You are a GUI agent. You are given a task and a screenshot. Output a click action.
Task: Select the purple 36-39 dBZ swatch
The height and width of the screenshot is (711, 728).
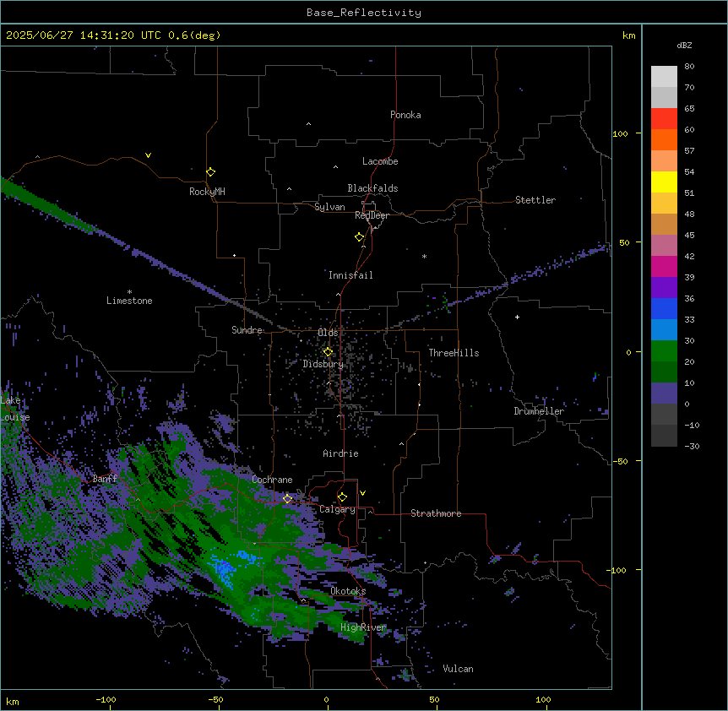664,288
